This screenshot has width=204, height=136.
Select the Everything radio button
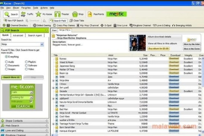click(x=6, y=57)
